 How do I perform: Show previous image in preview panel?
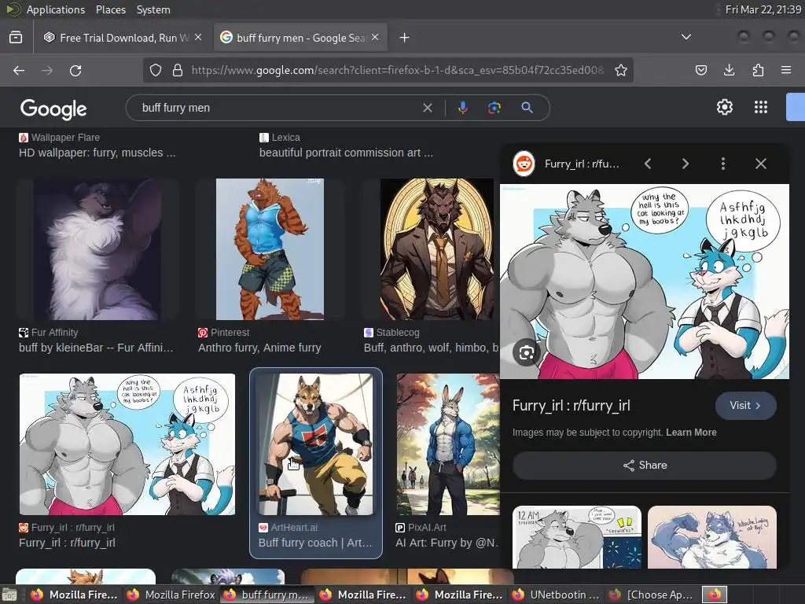click(x=648, y=164)
